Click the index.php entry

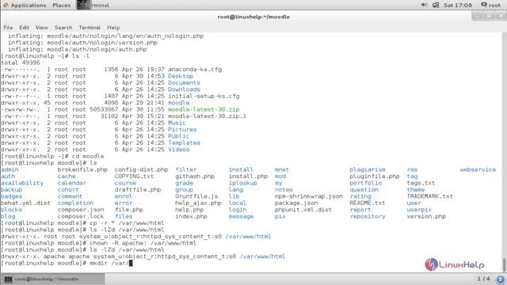pyautogui.click(x=191, y=216)
